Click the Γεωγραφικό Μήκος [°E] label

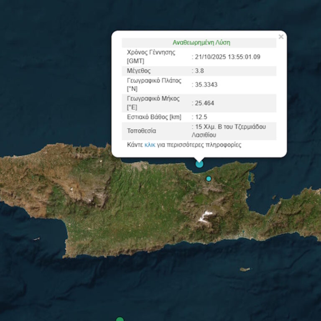(153, 103)
